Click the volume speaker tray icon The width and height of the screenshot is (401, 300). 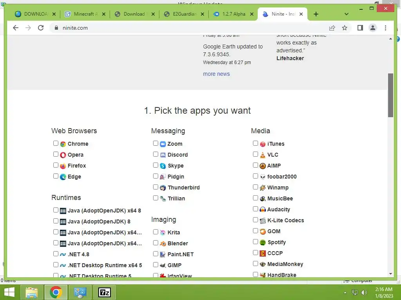click(x=364, y=293)
